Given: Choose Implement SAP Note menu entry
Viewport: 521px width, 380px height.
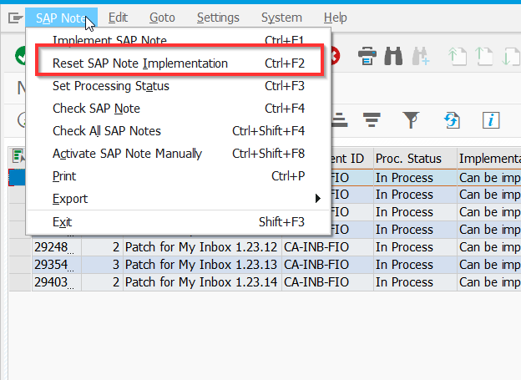Looking at the screenshot, I should [x=179, y=40].
